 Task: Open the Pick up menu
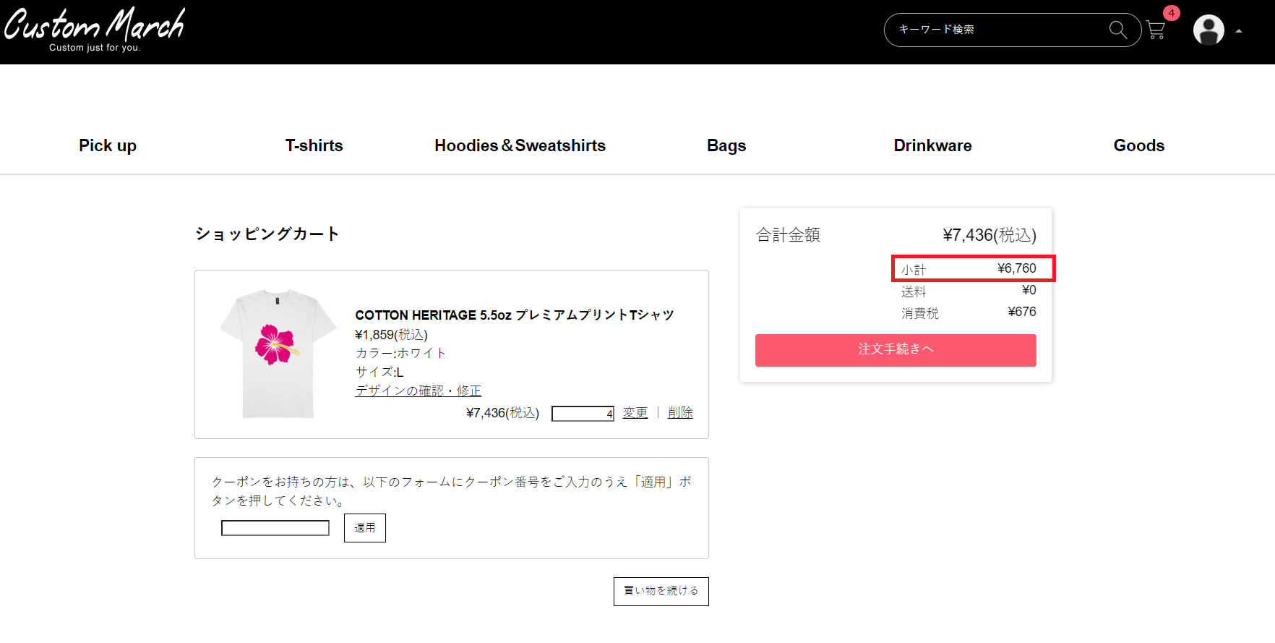pos(108,145)
